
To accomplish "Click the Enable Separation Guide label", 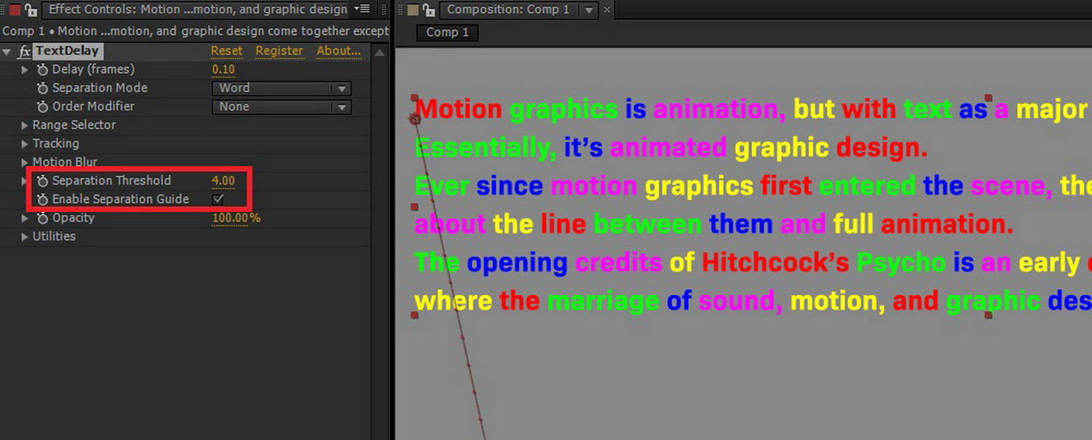I will tap(120, 200).
